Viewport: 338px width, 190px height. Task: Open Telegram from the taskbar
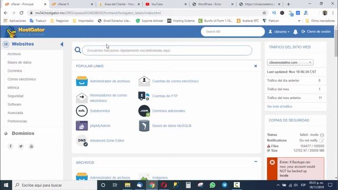click(224, 185)
